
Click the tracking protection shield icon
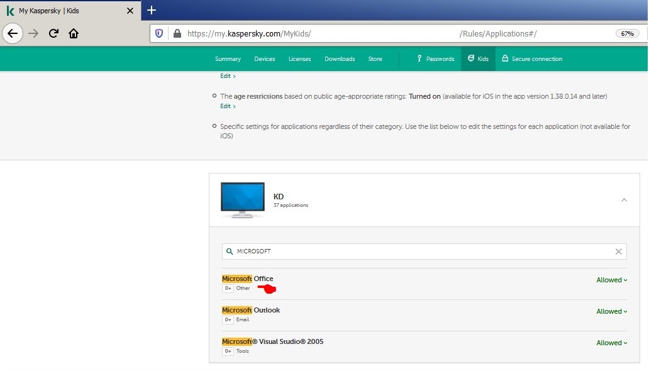(159, 33)
